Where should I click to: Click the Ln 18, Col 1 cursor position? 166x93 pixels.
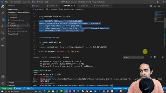pyautogui.click(x=121, y=88)
